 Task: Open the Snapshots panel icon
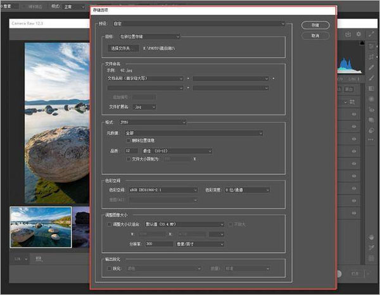pyautogui.click(x=371, y=120)
